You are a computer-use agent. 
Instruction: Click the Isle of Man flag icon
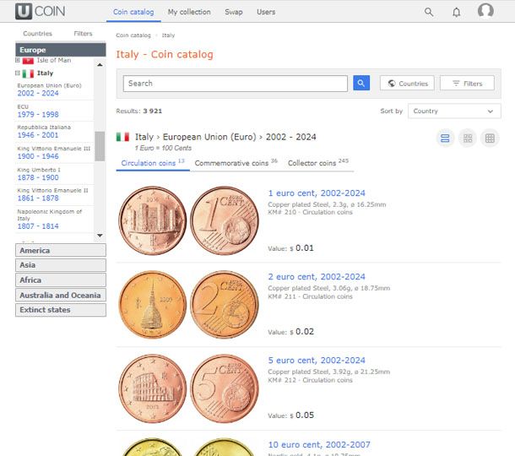coord(28,61)
